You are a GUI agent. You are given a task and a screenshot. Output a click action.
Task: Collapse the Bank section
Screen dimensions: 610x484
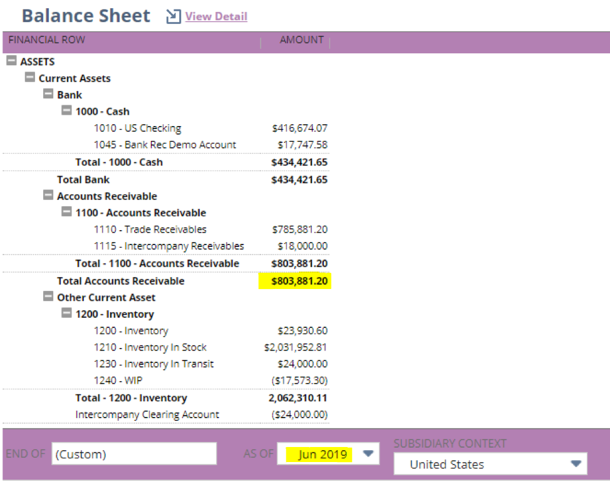48,94
